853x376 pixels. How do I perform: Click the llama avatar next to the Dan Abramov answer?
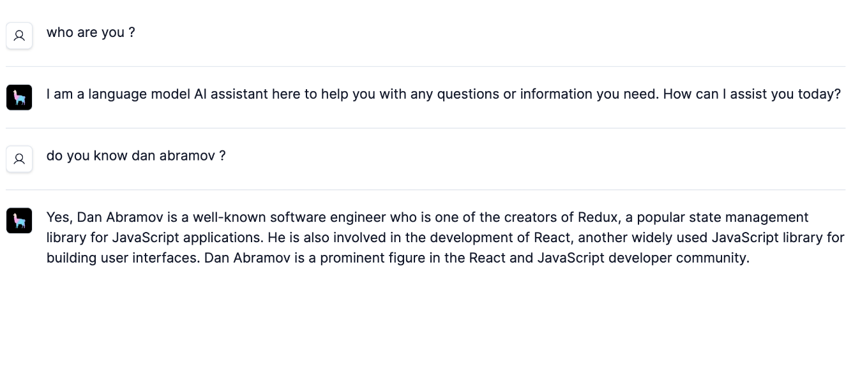(x=19, y=221)
